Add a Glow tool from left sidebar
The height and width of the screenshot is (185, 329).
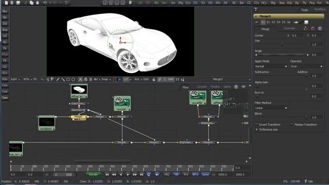5,17
